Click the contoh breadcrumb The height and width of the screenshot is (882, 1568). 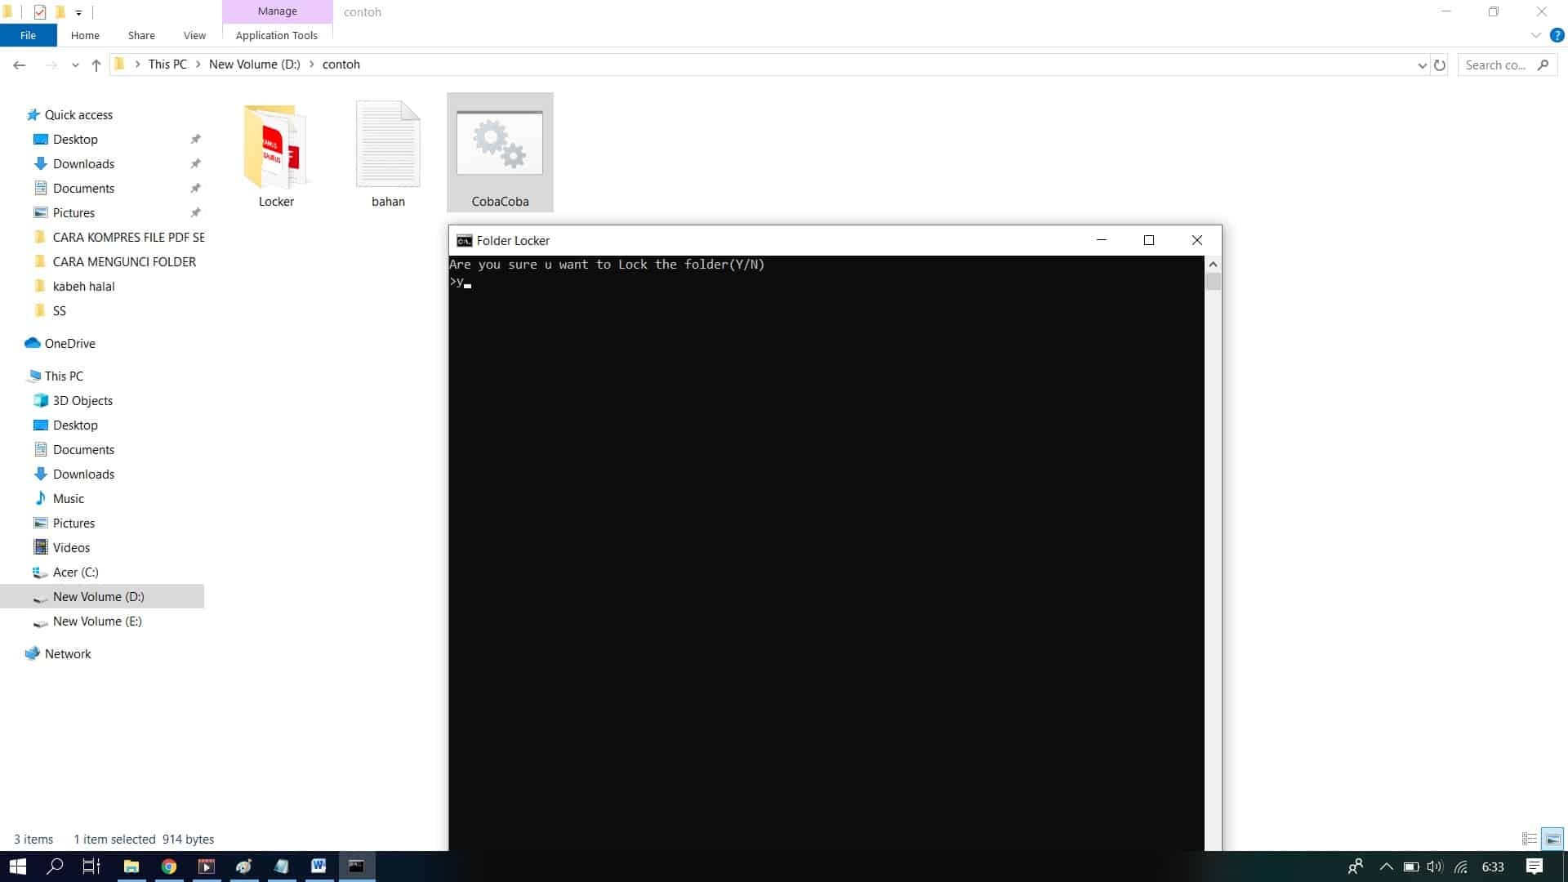pos(341,65)
